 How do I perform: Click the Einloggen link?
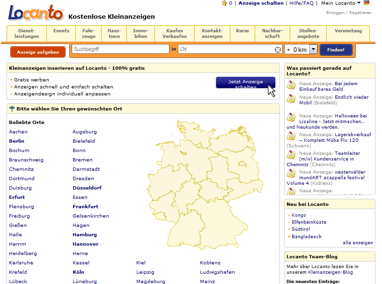pyautogui.click(x=335, y=13)
